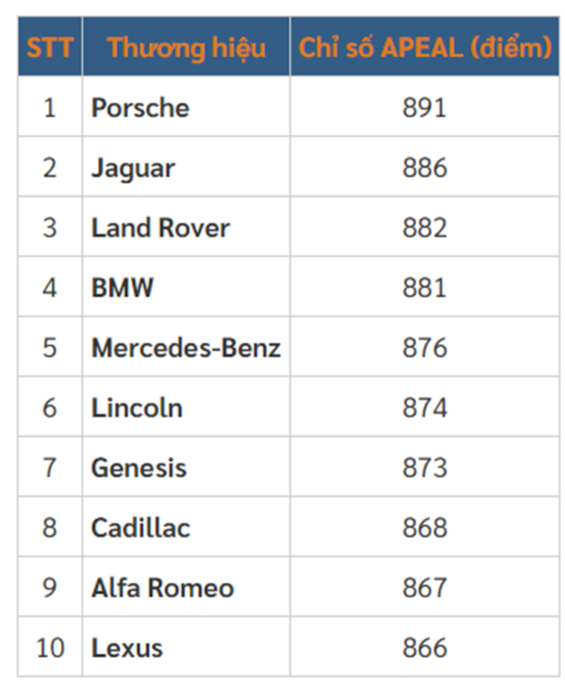
Task: Select the Cadillac brand cell
Action: pos(141,527)
